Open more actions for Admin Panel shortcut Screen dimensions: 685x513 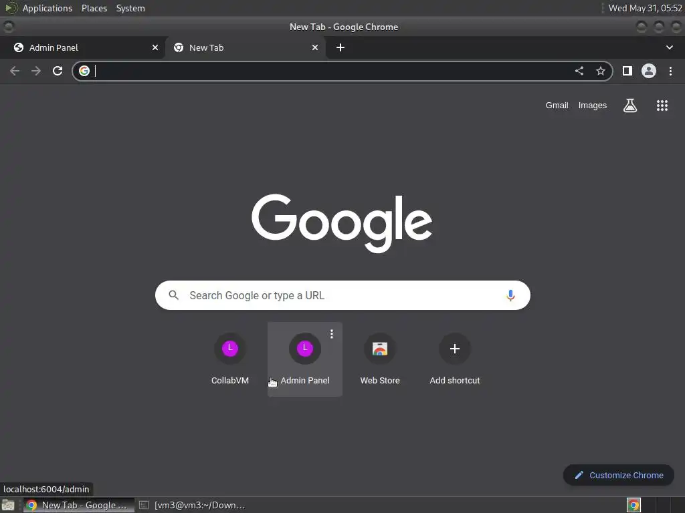[x=332, y=334]
